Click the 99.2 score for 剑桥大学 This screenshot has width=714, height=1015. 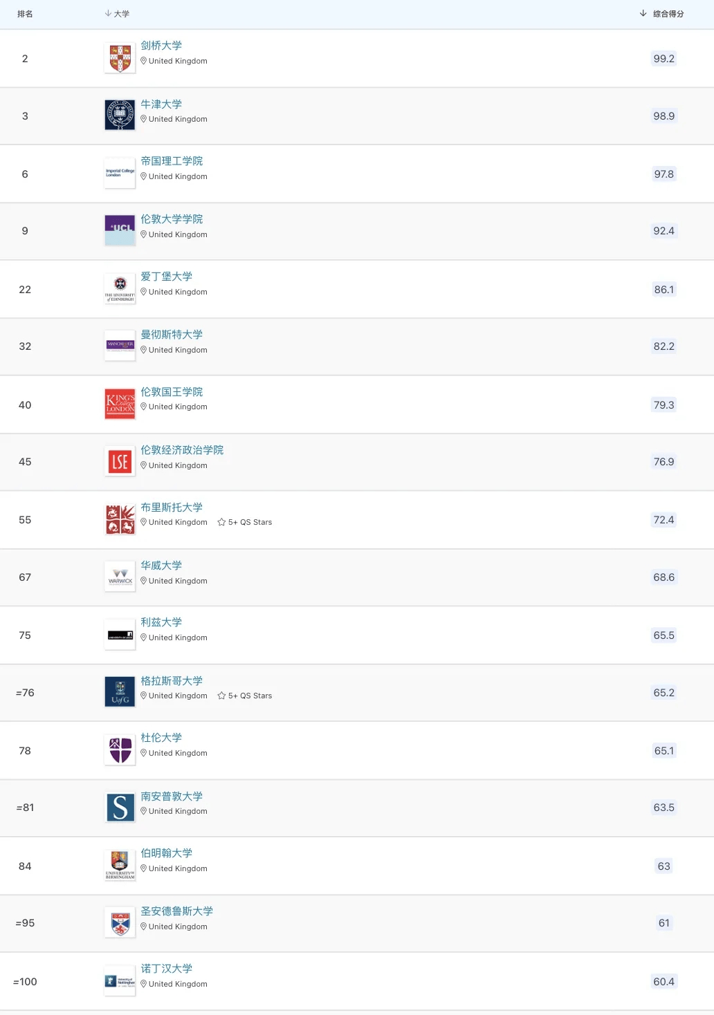click(x=663, y=59)
